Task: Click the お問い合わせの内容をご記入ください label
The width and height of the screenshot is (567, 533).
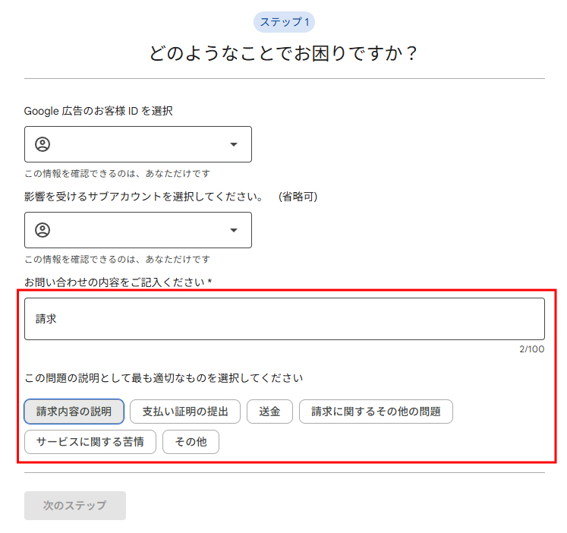Action: (x=118, y=282)
